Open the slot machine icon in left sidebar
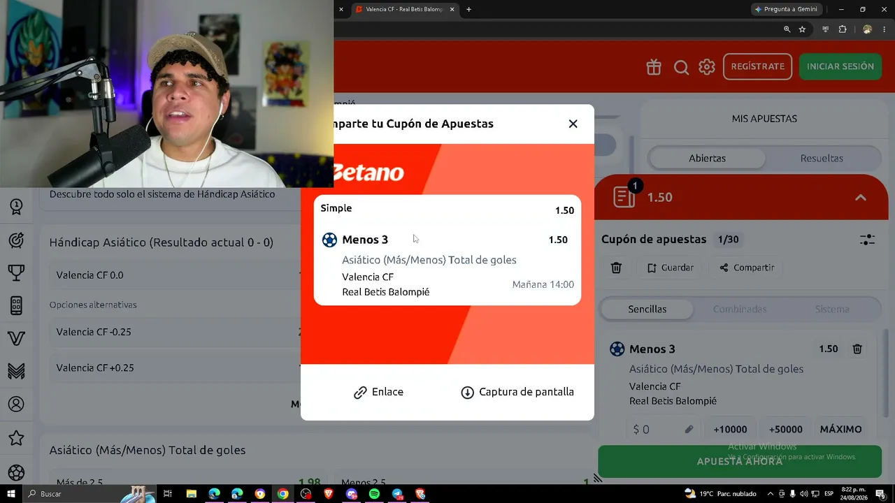 point(16,305)
